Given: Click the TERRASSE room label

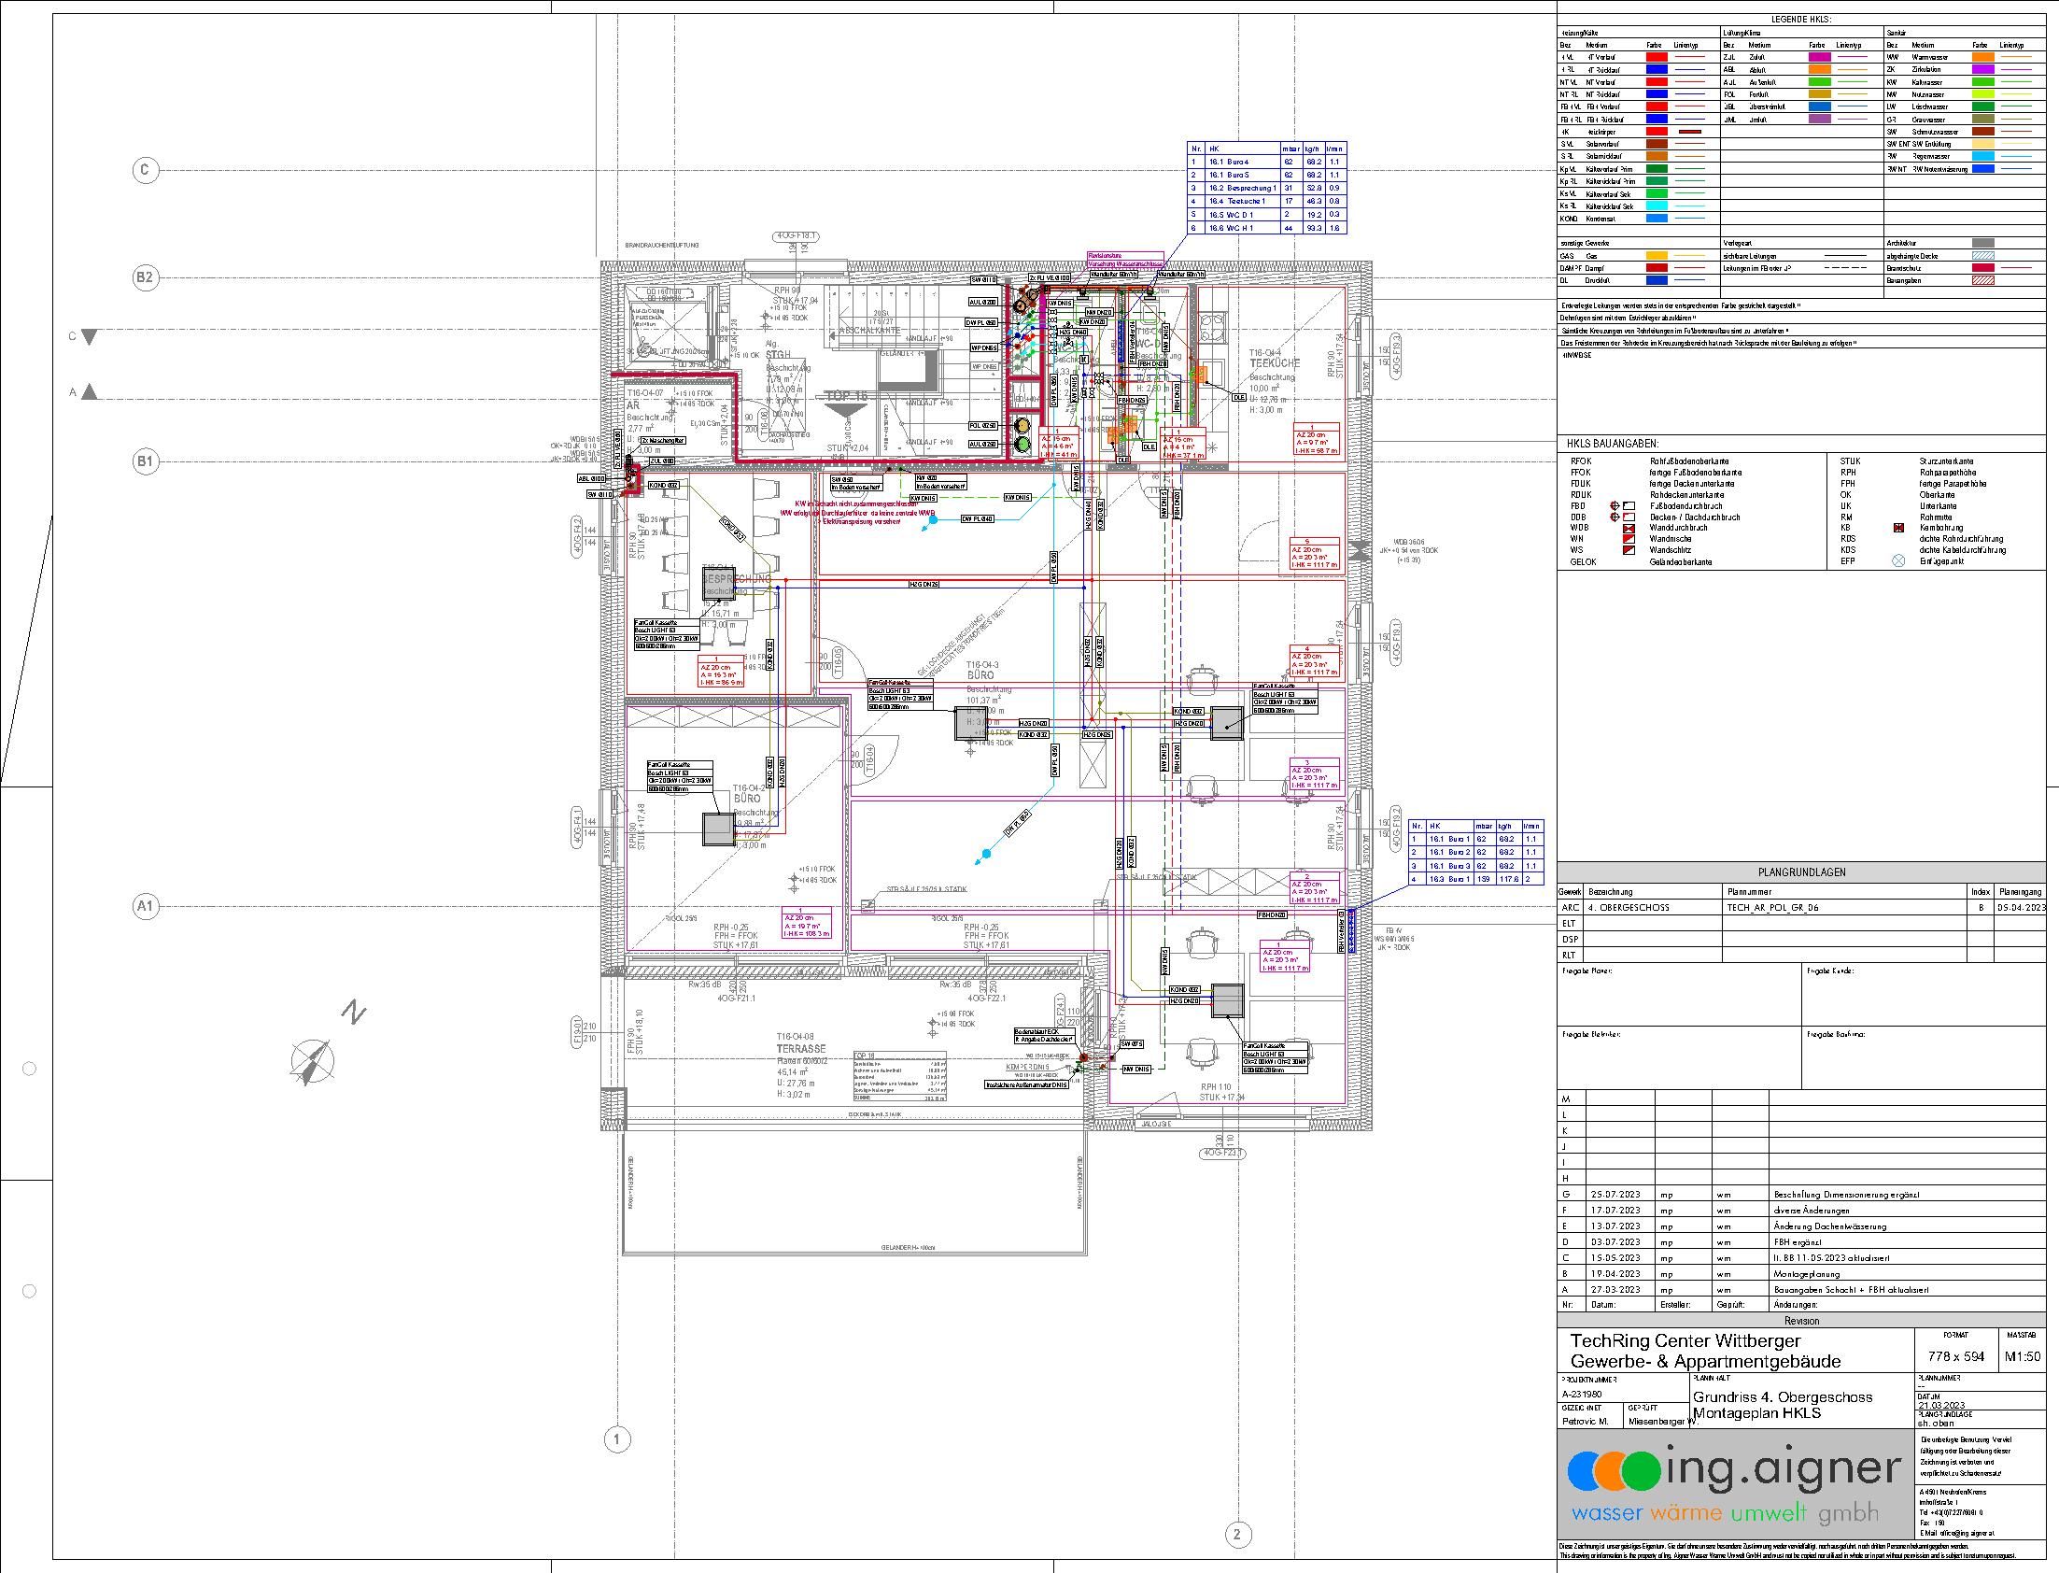Looking at the screenshot, I should 801,1050.
